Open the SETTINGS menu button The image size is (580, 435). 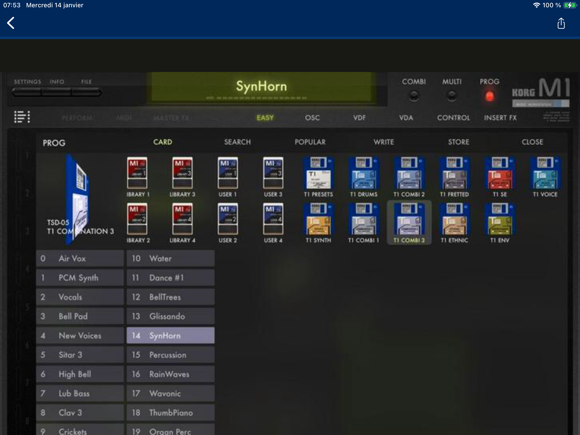[x=27, y=92]
